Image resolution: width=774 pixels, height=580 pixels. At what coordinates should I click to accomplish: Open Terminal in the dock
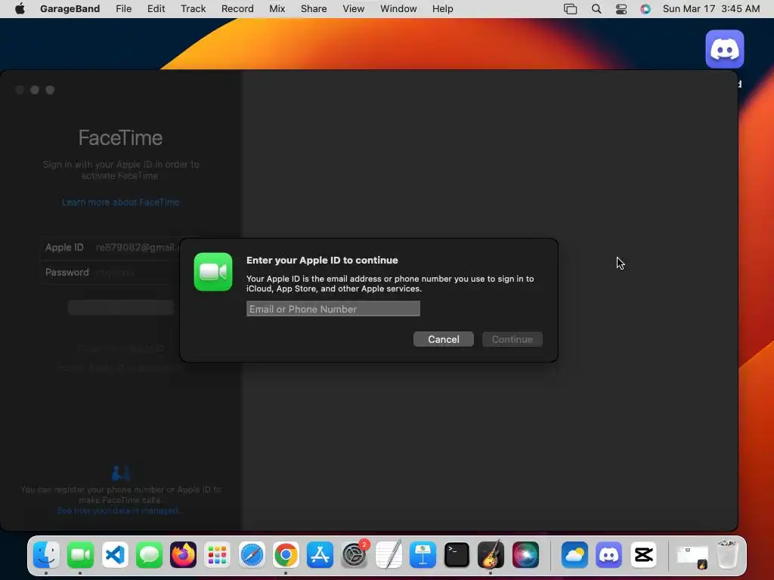457,555
